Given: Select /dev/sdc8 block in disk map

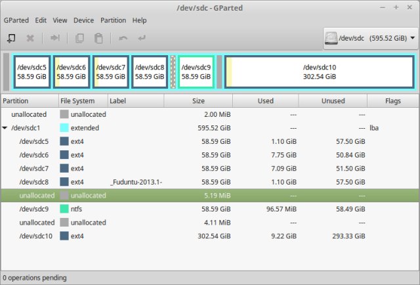Looking at the screenshot, I should click(x=150, y=72).
